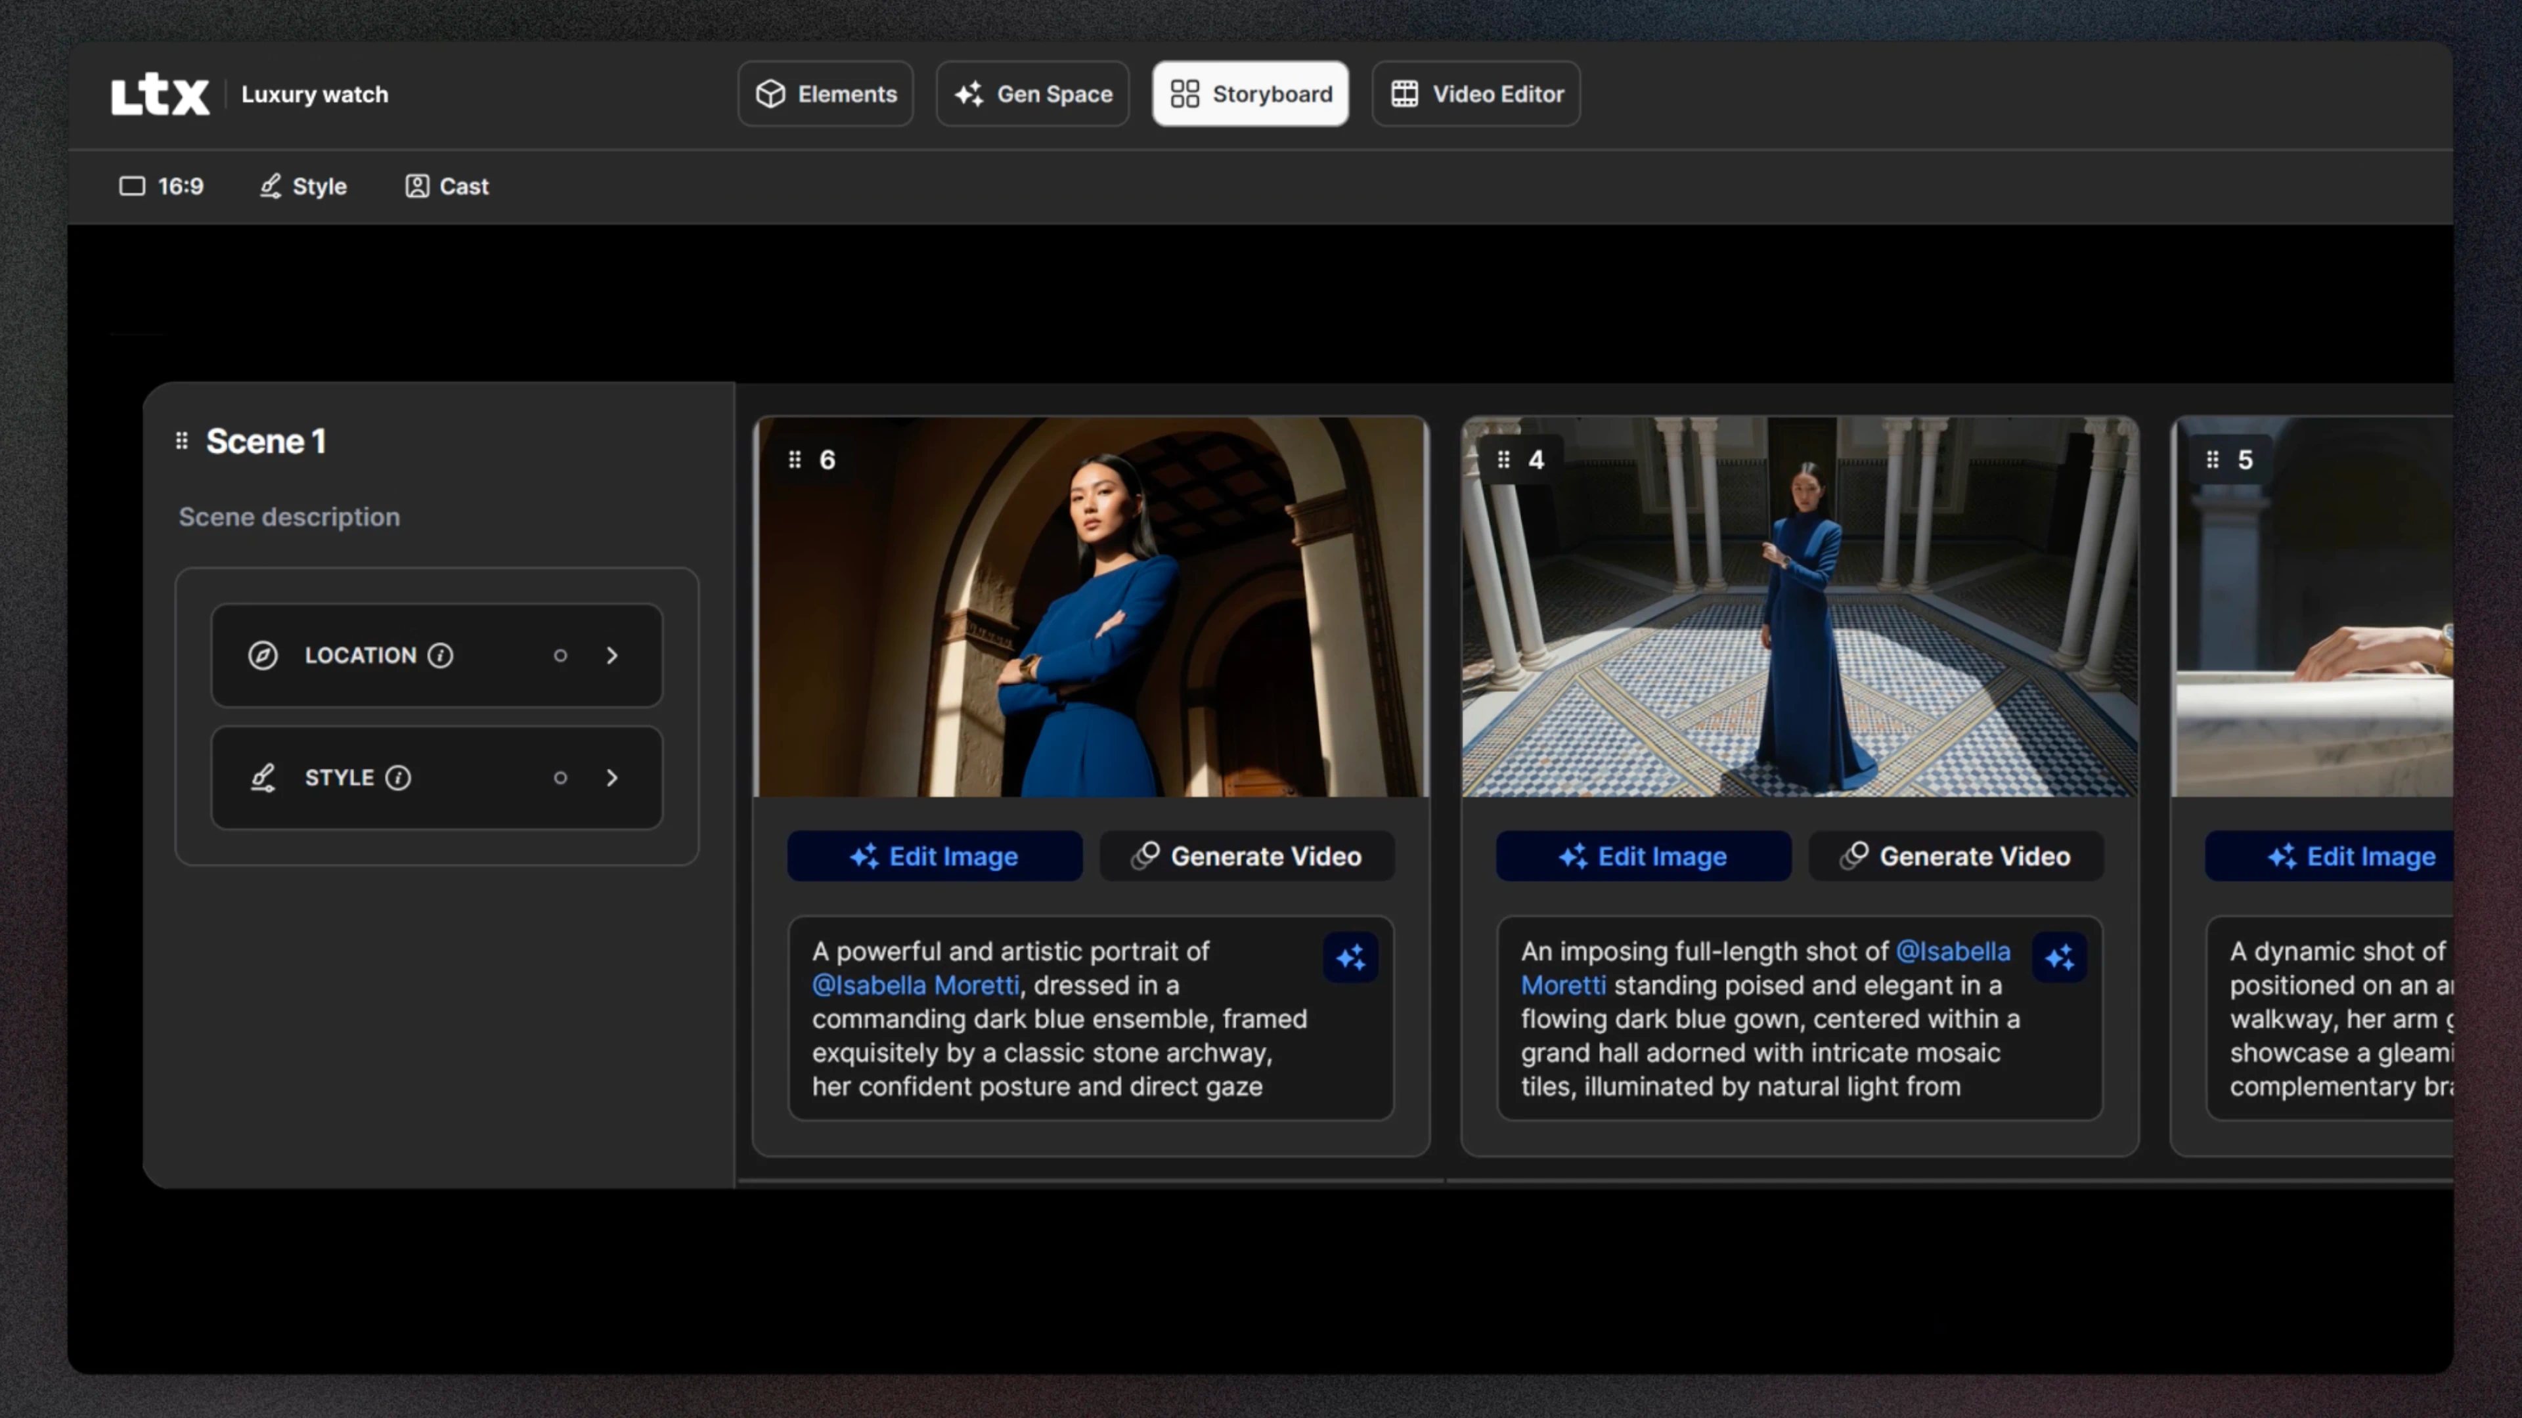Image resolution: width=2522 pixels, height=1418 pixels.
Task: Grab the drag handle on shot 6
Action: click(x=795, y=460)
